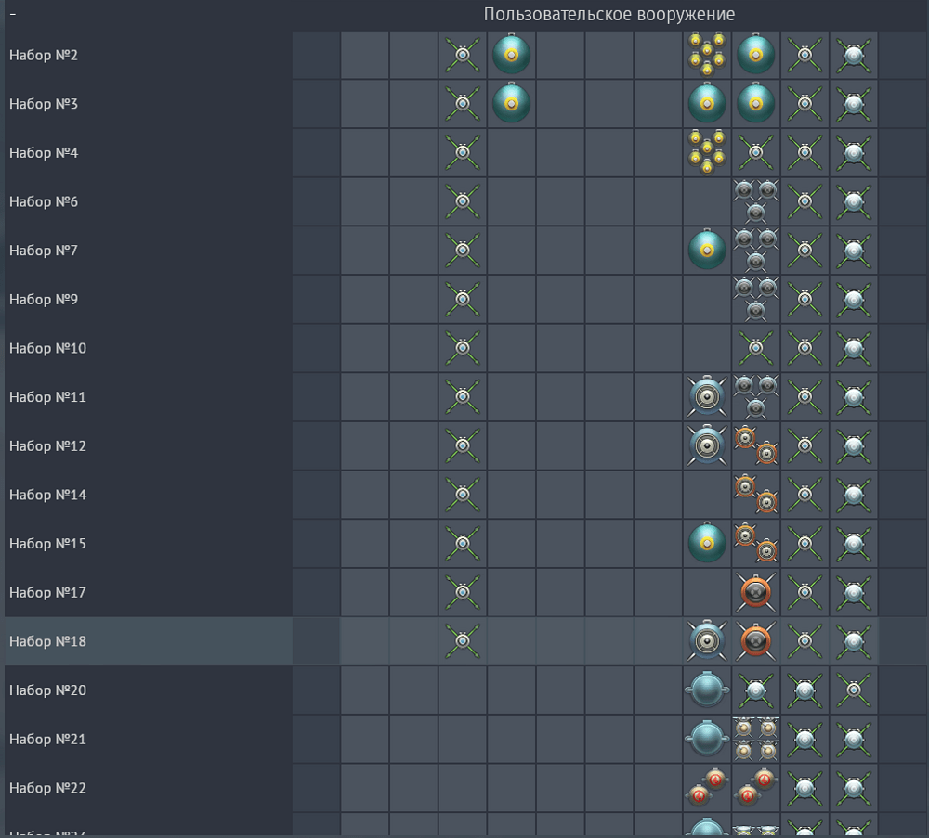Click the triple gray rocket icon in Набор №6
This screenshot has height=838, width=929.
(x=755, y=201)
